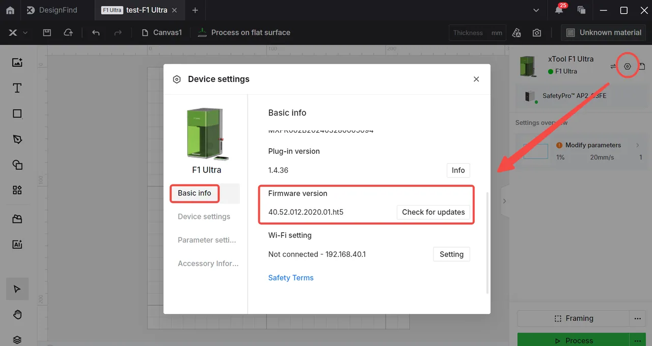652x346 pixels.
Task: Open the AI image tool
Action: tap(17, 244)
